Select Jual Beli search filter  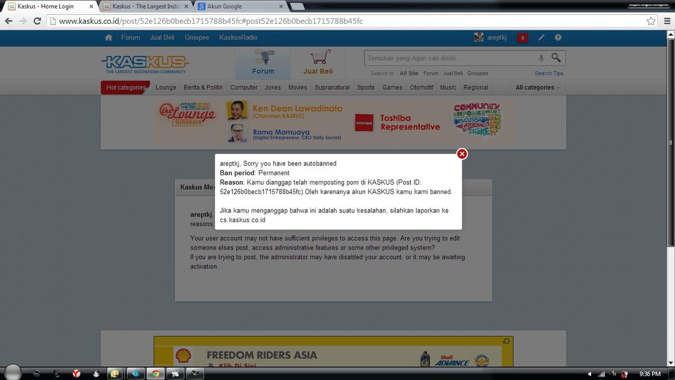(x=452, y=73)
